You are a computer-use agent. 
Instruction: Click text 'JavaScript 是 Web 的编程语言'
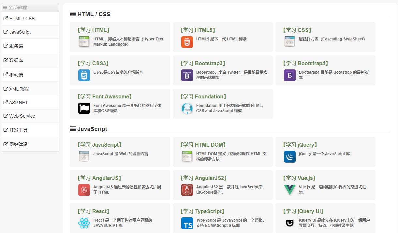click(x=121, y=154)
